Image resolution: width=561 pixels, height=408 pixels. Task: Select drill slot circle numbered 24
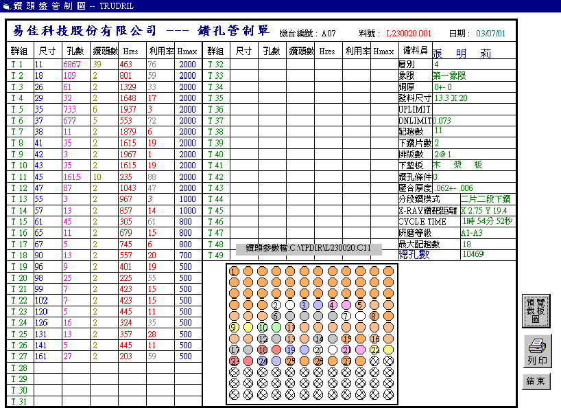click(x=262, y=361)
